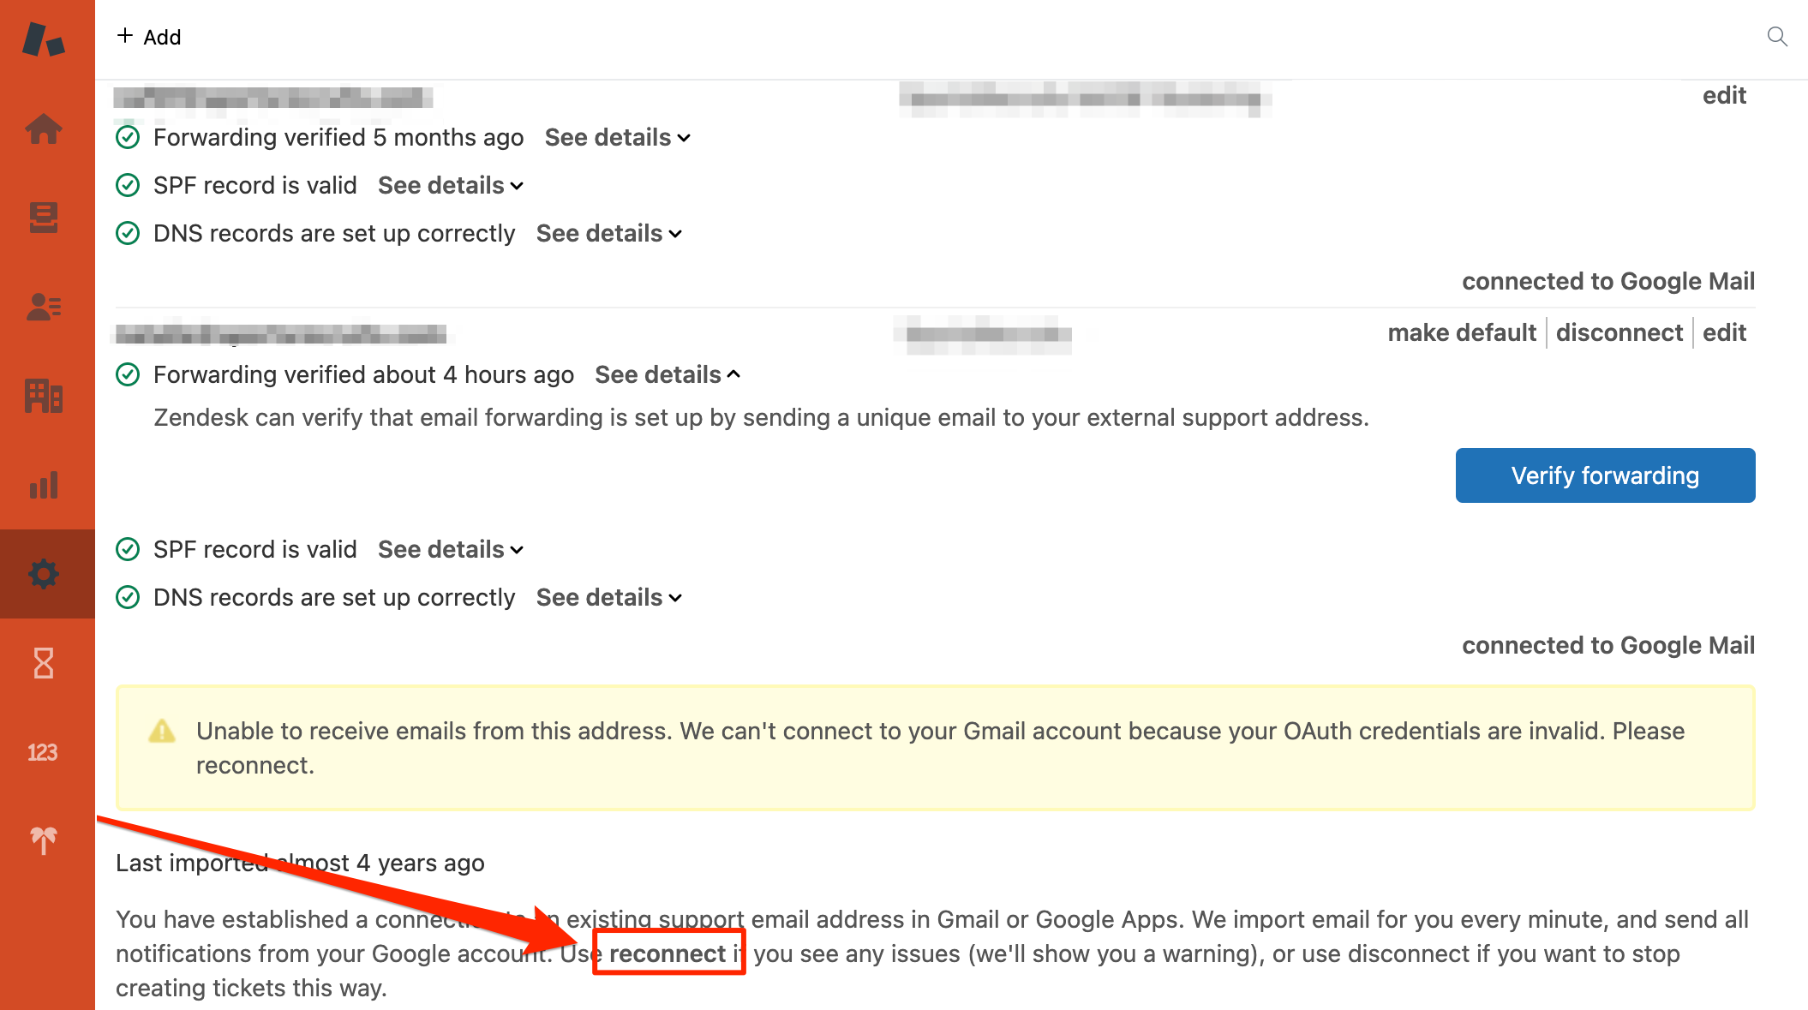Expand See details for first SPF record row
This screenshot has height=1010, width=1808.
click(450, 186)
